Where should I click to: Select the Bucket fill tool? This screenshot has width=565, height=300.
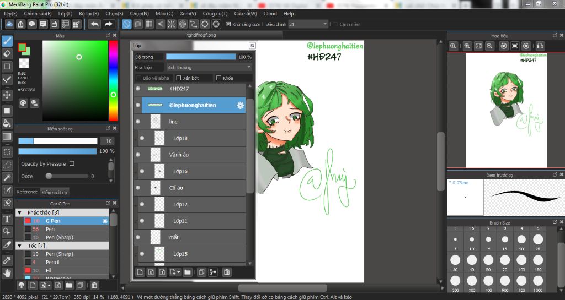7,124
